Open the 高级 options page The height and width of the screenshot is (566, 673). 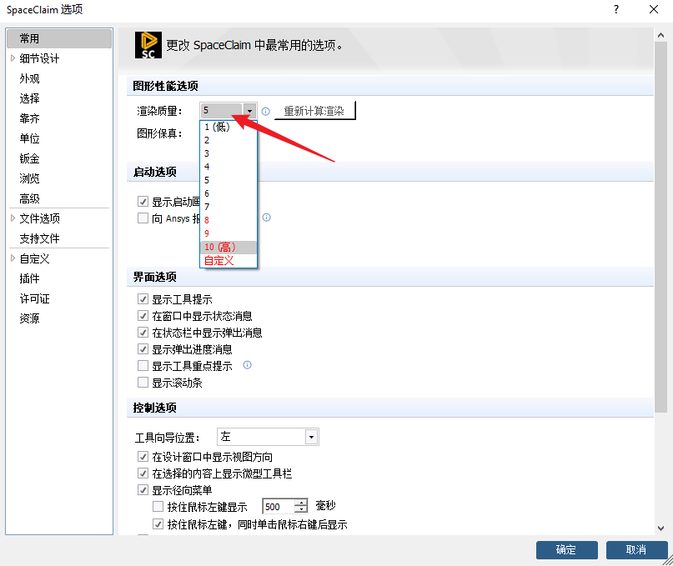click(x=29, y=198)
